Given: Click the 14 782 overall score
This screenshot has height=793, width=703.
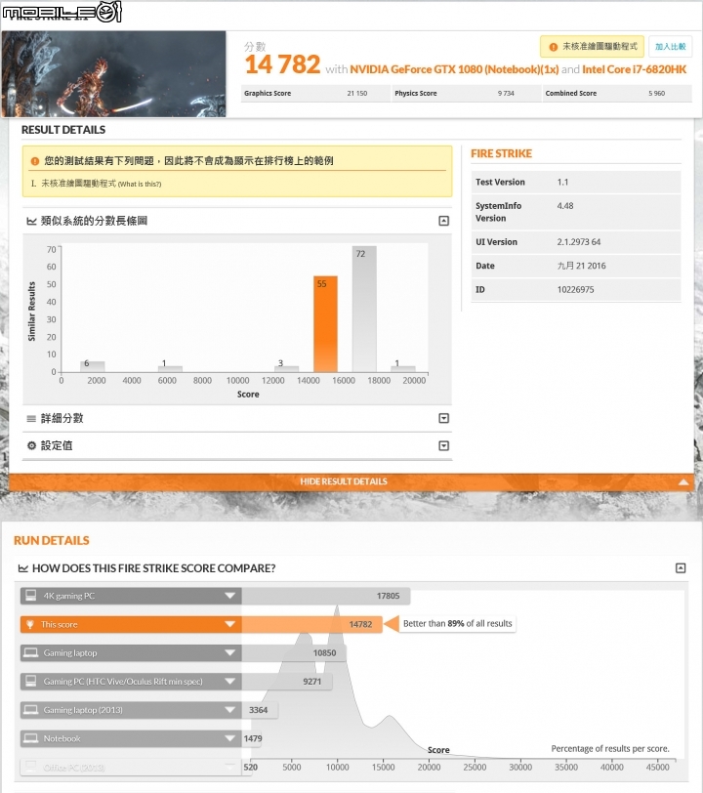Looking at the screenshot, I should pos(282,64).
